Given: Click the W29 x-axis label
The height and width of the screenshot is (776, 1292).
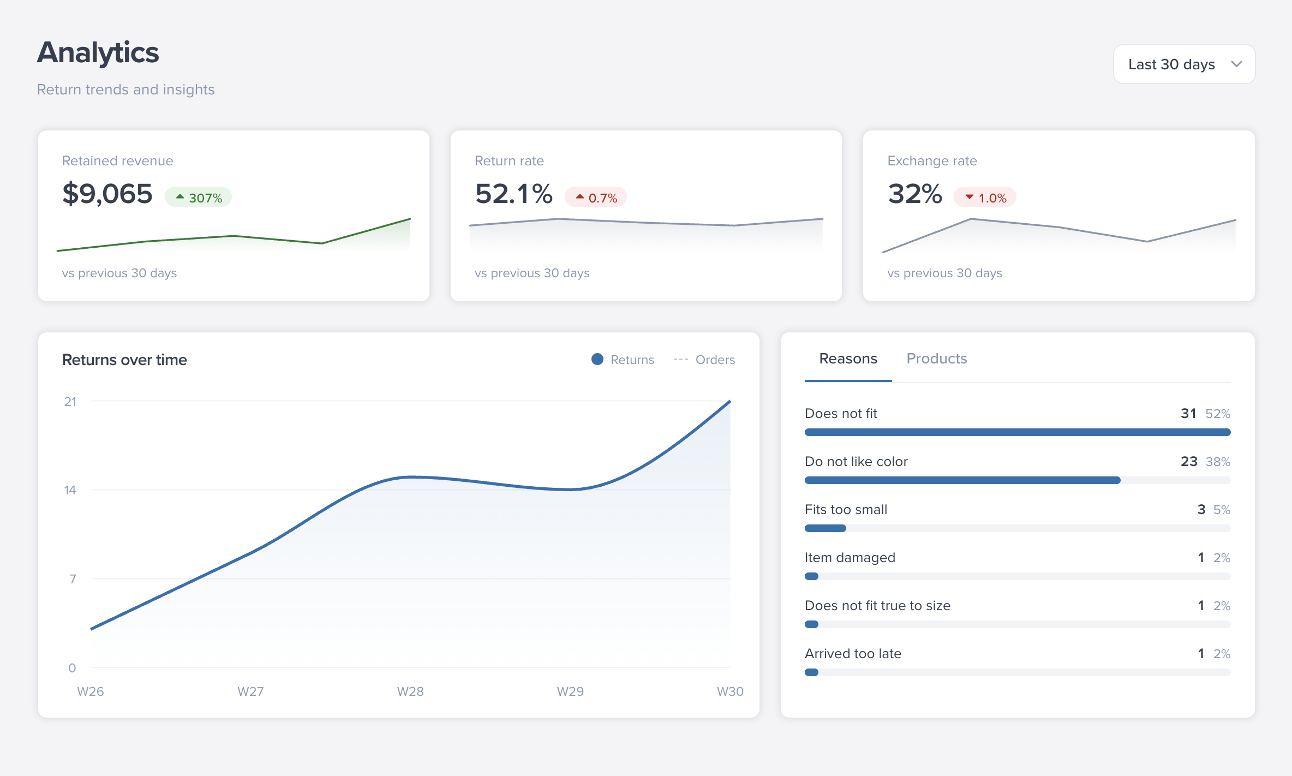Looking at the screenshot, I should click(x=570, y=691).
